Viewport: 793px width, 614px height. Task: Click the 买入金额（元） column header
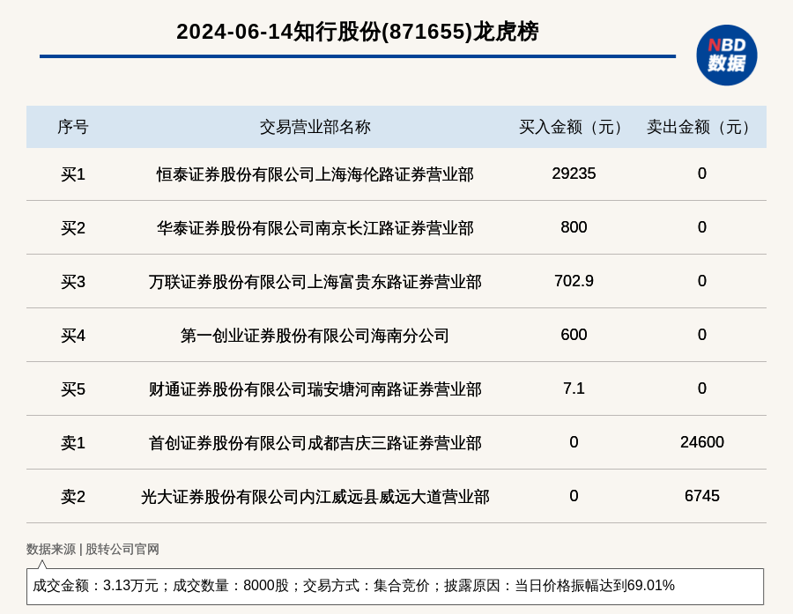tap(574, 127)
